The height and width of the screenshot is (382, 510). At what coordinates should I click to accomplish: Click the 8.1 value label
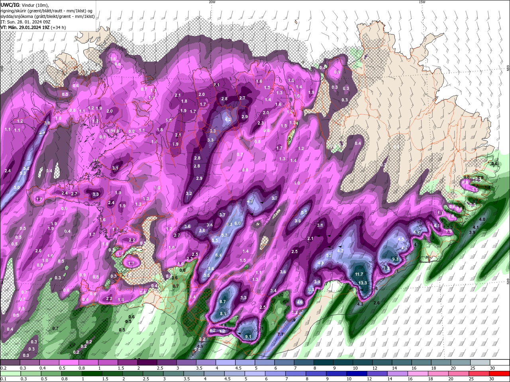223,314
